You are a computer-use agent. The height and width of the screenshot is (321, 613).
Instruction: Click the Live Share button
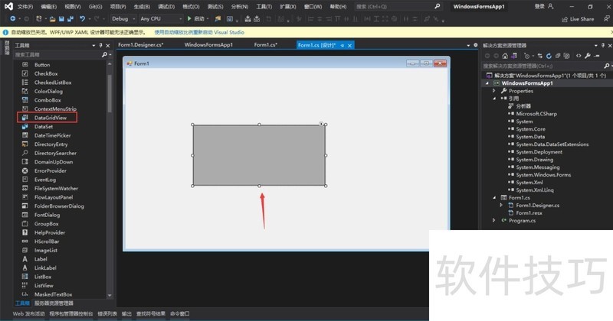pos(577,18)
